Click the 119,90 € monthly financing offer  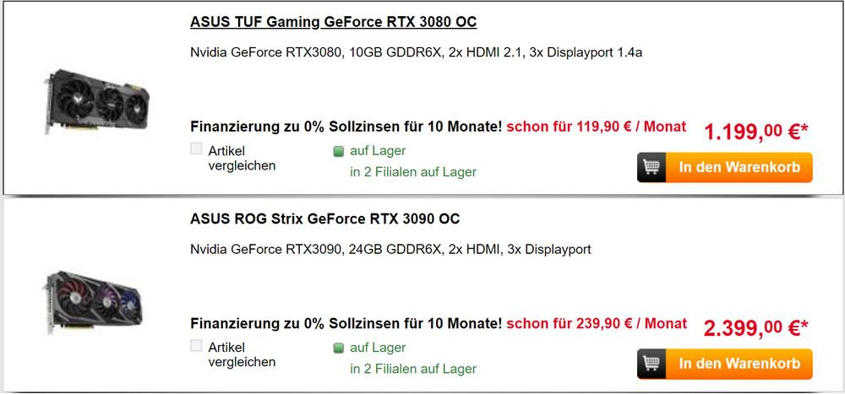[597, 127]
